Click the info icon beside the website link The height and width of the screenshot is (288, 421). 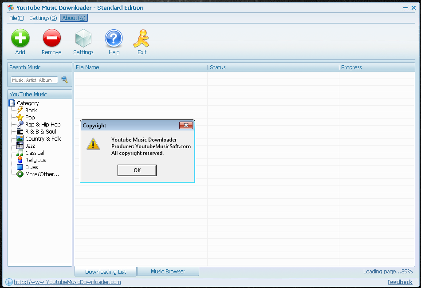(x=9, y=282)
